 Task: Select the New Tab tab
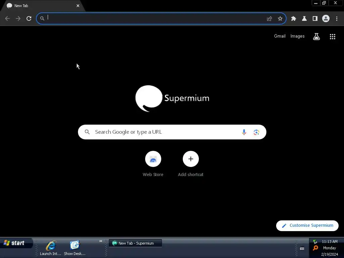43,6
